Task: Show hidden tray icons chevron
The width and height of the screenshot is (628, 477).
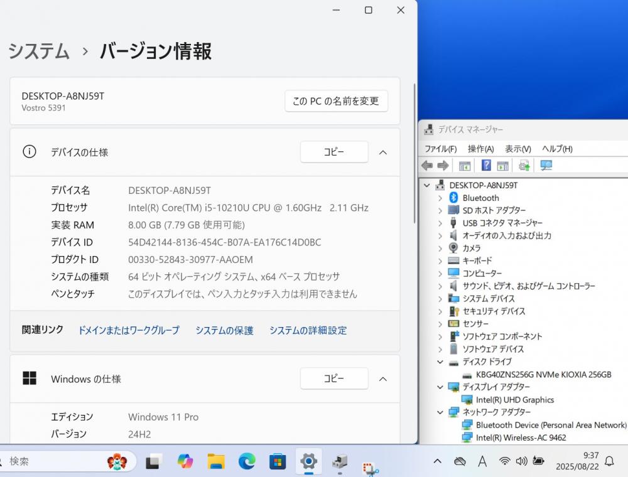Action: [437, 461]
